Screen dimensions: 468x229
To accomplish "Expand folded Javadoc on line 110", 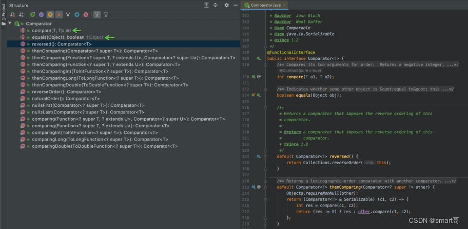I will tap(265, 64).
